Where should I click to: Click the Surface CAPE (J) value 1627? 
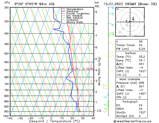pos(142,71)
